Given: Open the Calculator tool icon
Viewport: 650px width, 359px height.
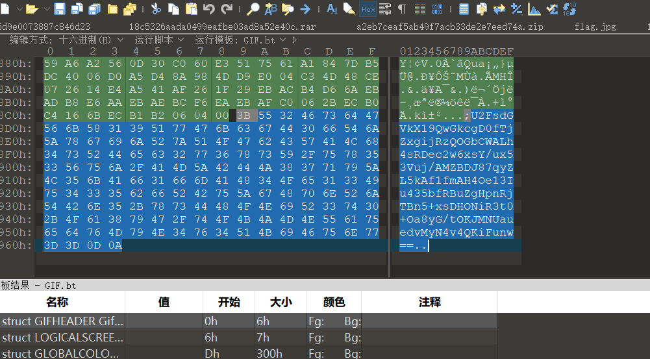Looking at the screenshot, I should coord(464,9).
